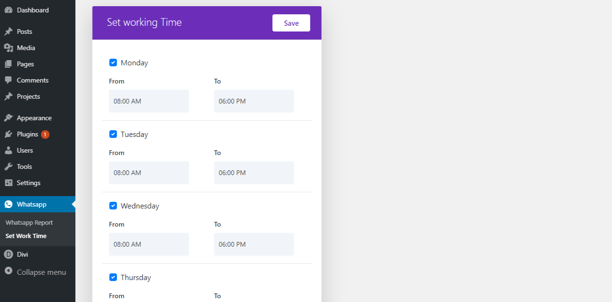Toggle the Thursday checkbox
The height and width of the screenshot is (302, 612).
(x=113, y=277)
